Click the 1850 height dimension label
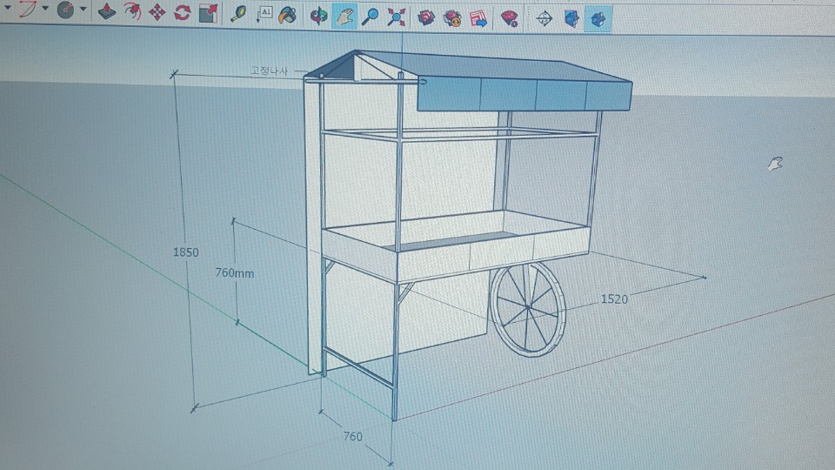The height and width of the screenshot is (470, 835). (186, 252)
